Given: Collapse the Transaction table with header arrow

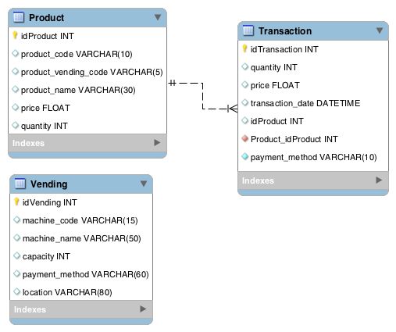Looking at the screenshot, I should [380, 30].
